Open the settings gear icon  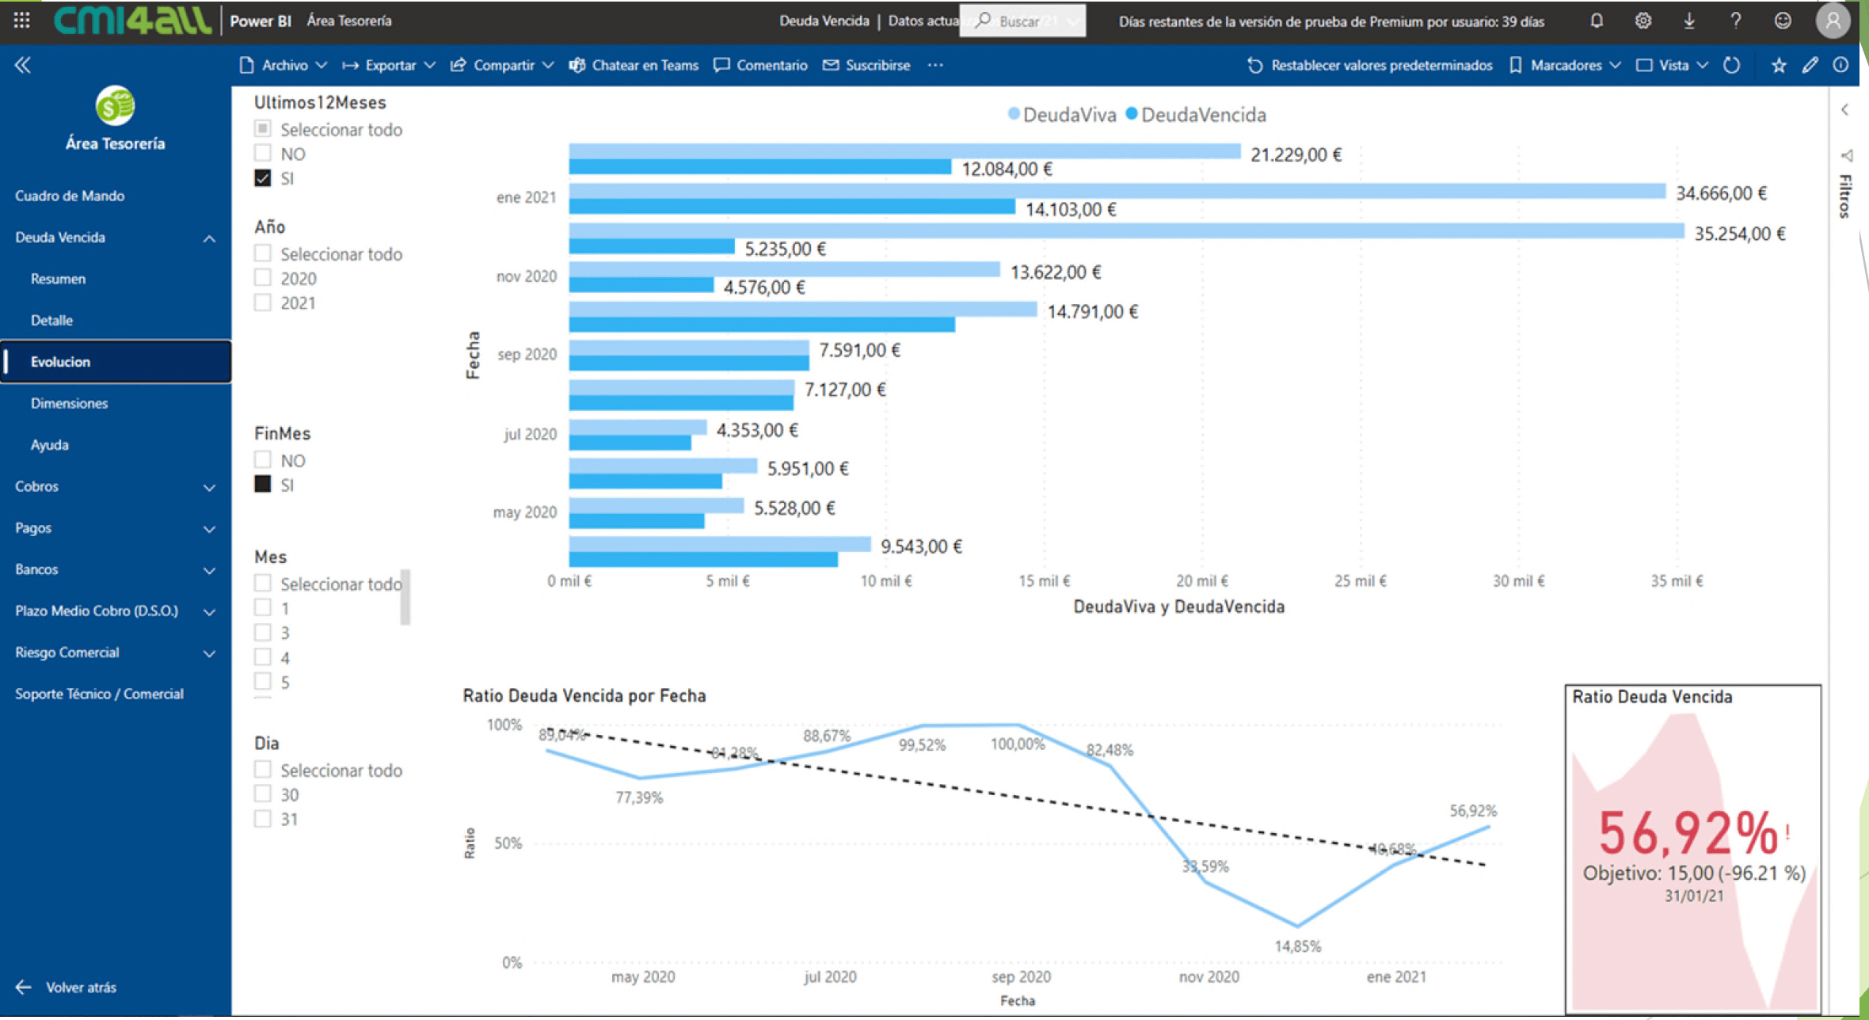(x=1643, y=21)
